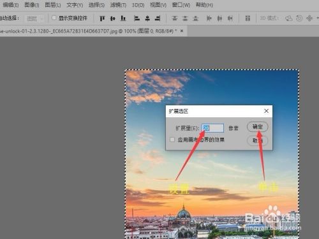This screenshot has width=319, height=239.
Task: Open the 窗口(W) menu
Action: pyautogui.click(x=181, y=5)
